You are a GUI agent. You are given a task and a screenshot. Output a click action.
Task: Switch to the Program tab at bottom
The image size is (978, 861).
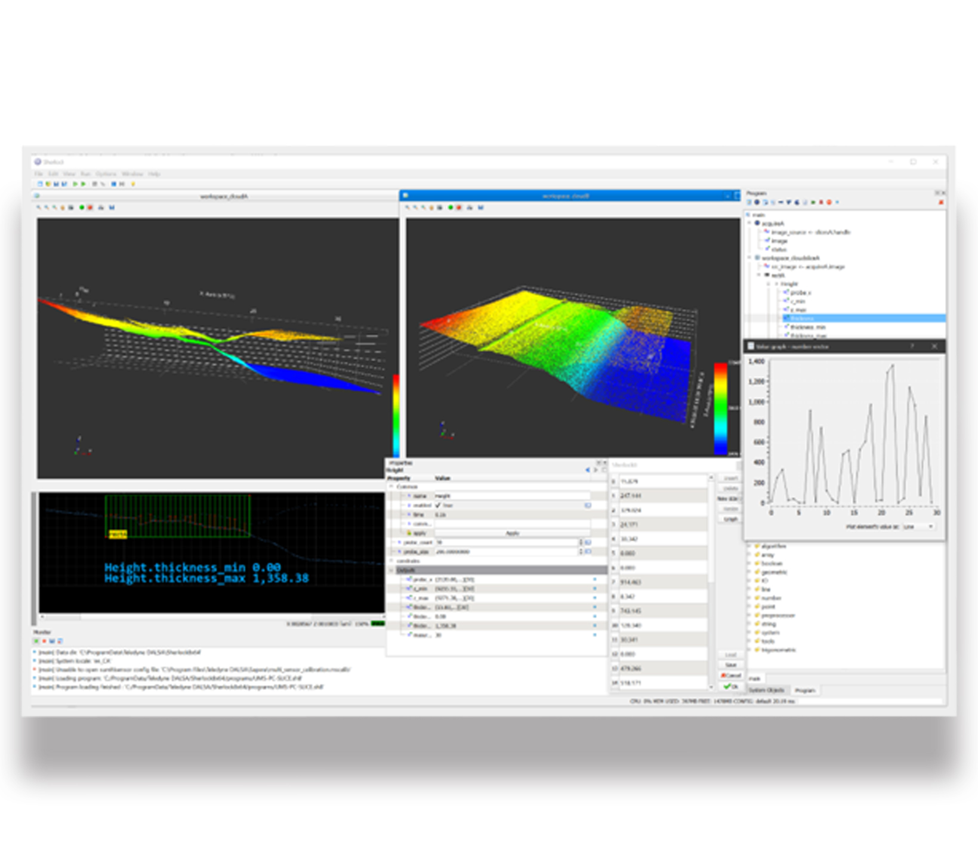[x=804, y=690]
